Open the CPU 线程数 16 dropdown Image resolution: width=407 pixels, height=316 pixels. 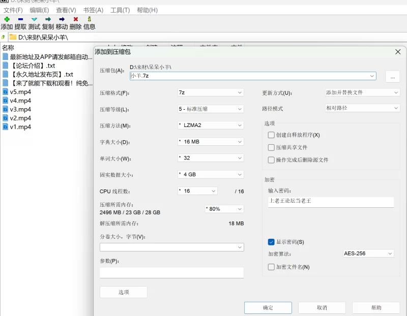197,191
